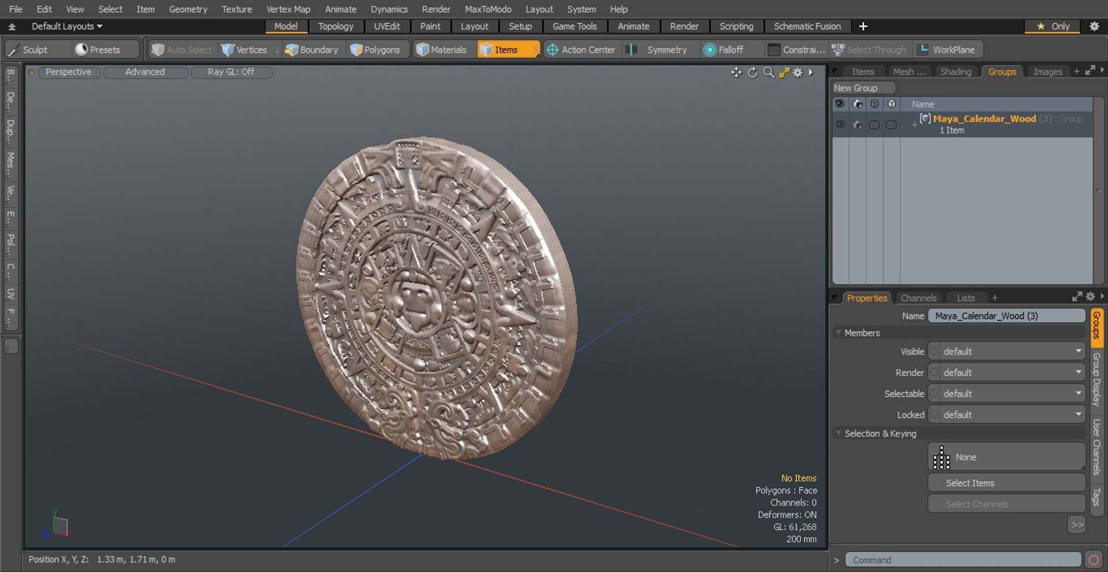Screen dimensions: 1108x572
Task: Maximize the 3D viewport with expand icon
Action: pos(784,72)
